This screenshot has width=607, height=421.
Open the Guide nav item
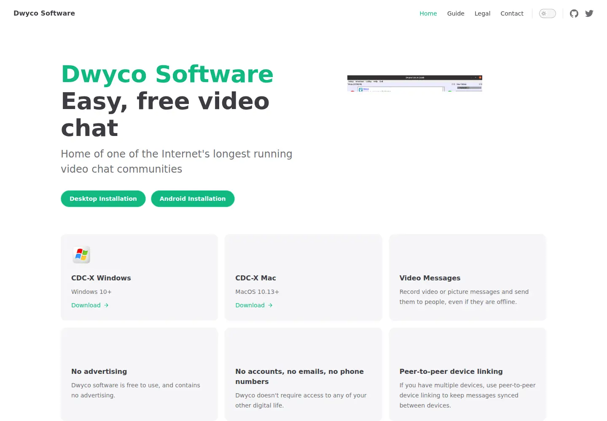(456, 13)
